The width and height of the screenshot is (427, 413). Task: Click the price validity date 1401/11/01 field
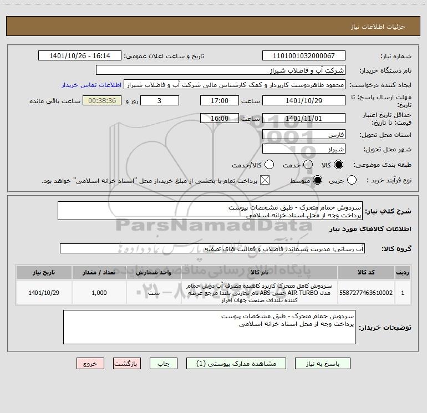point(304,118)
